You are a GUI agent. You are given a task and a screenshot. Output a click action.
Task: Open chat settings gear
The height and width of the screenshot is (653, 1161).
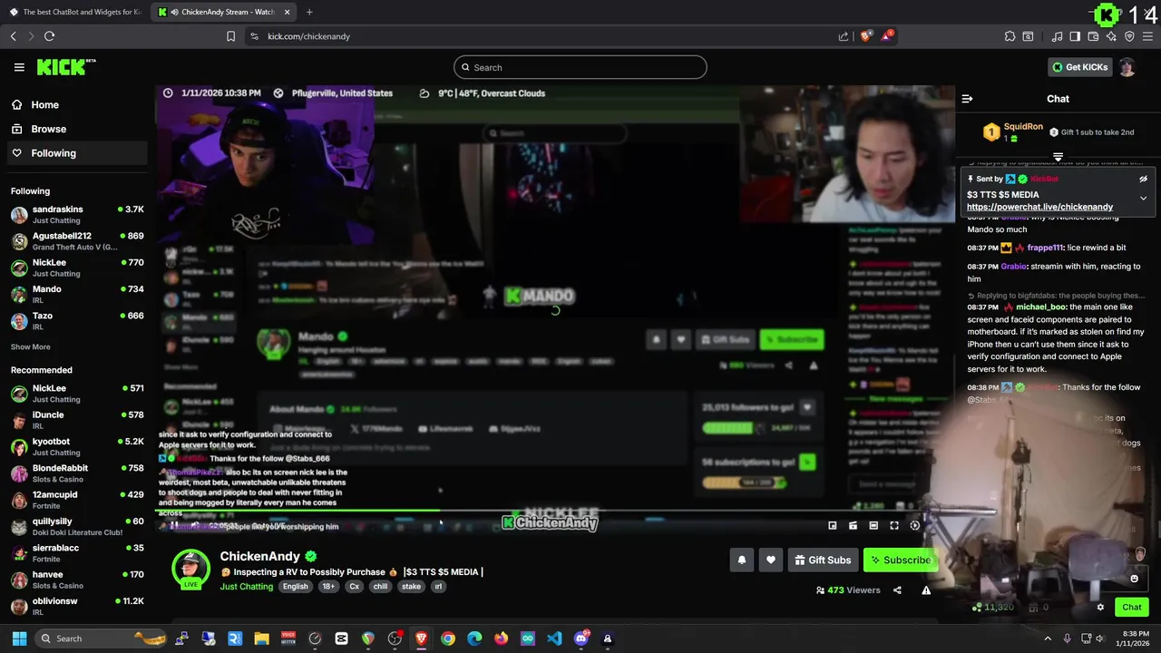(x=1100, y=608)
